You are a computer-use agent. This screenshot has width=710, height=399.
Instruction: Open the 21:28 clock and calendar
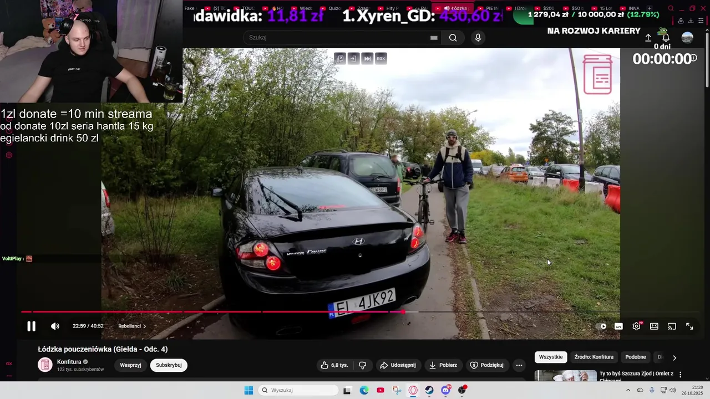(x=692, y=390)
